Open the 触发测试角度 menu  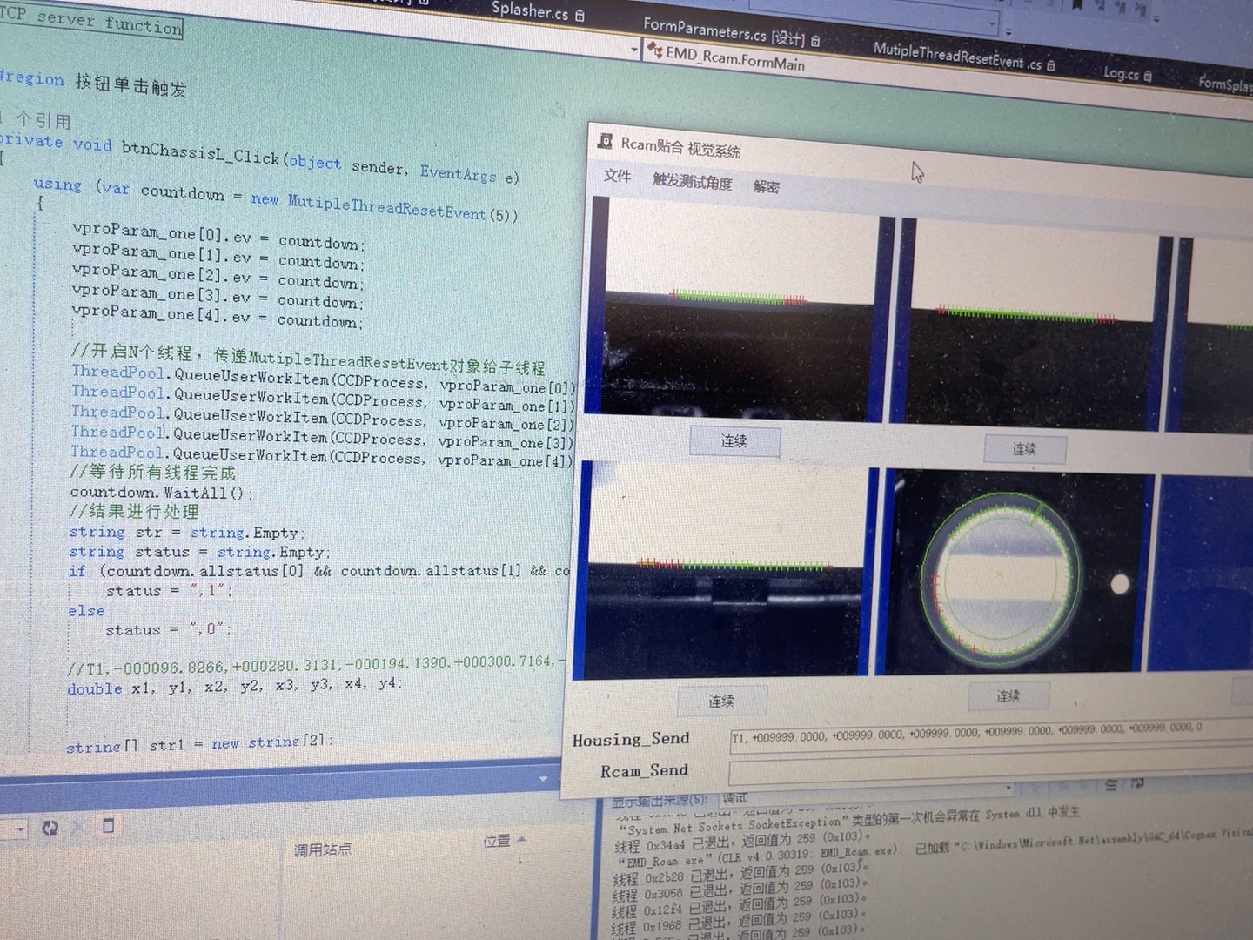point(693,181)
